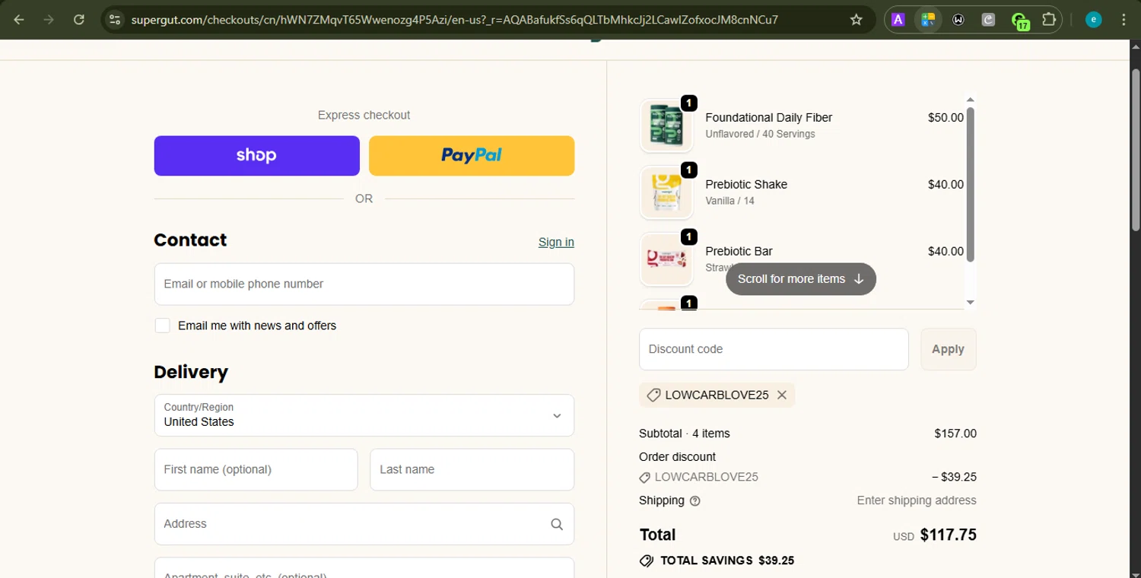
Task: Open Chrome three-dot menu
Action: pyautogui.click(x=1124, y=20)
